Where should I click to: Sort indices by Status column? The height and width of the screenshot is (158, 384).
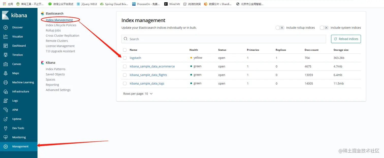coord(222,50)
